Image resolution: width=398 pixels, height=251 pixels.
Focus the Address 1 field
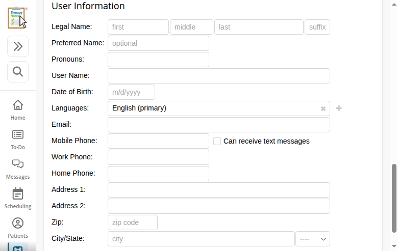click(x=219, y=190)
